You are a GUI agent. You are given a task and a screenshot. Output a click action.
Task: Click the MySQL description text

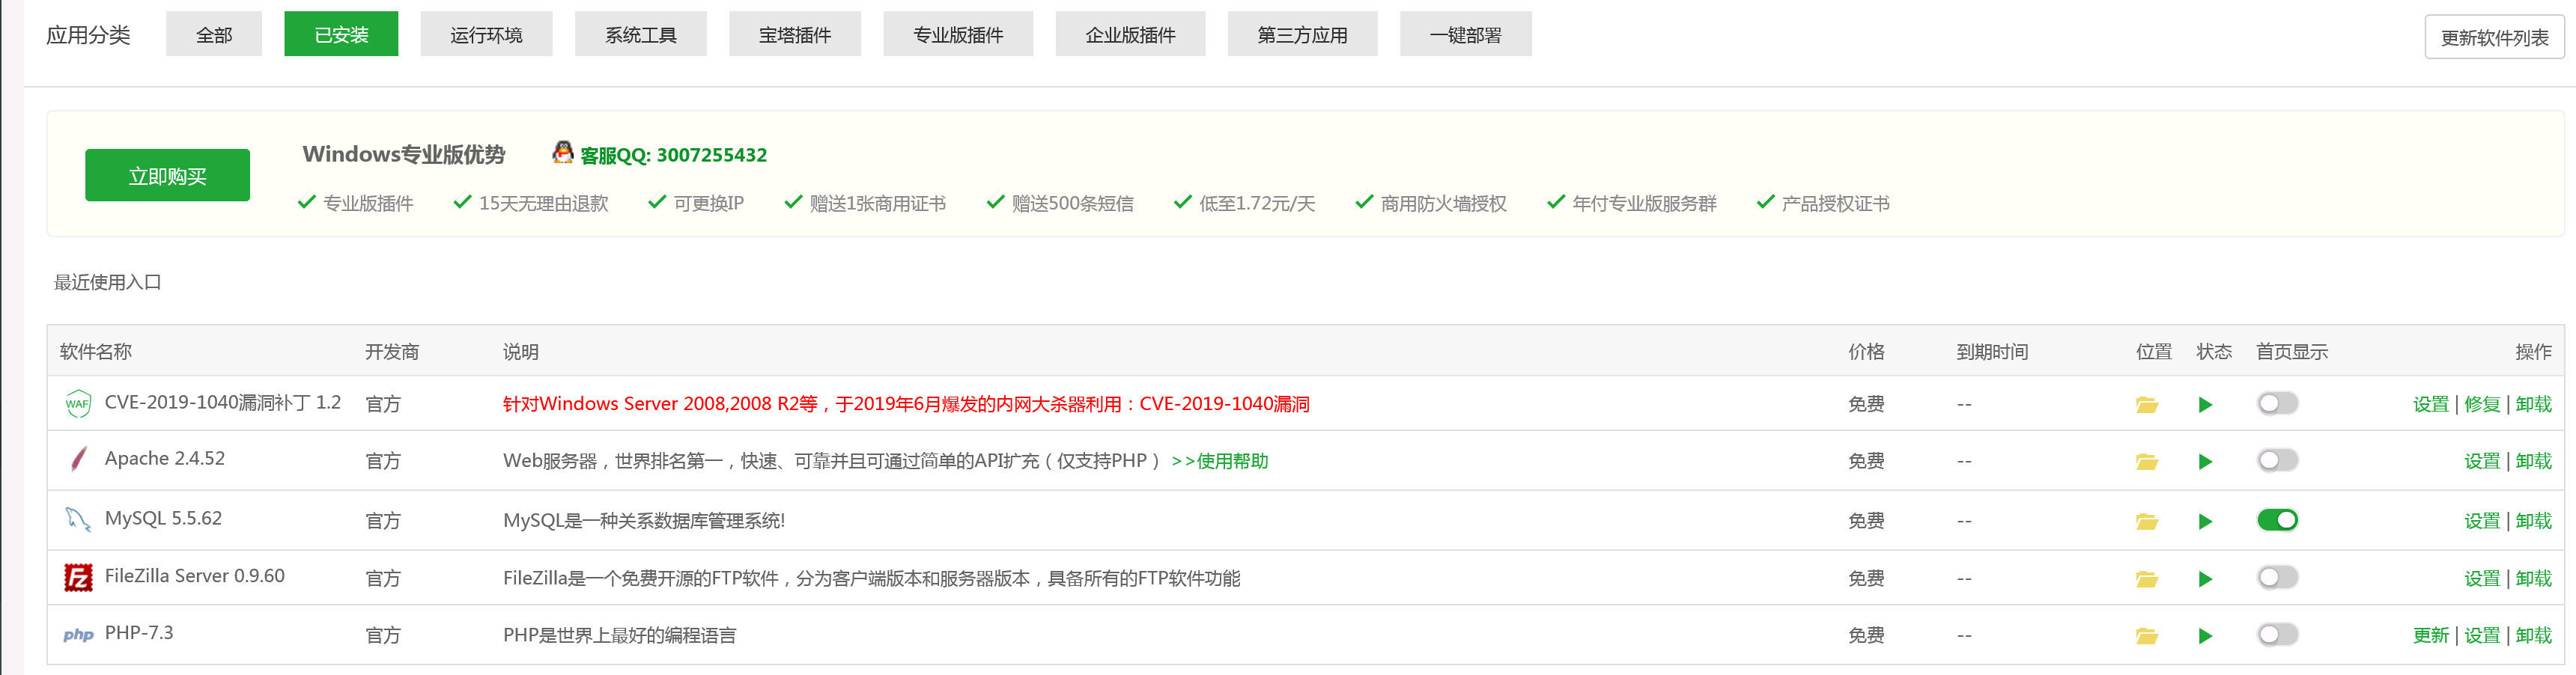coord(644,521)
